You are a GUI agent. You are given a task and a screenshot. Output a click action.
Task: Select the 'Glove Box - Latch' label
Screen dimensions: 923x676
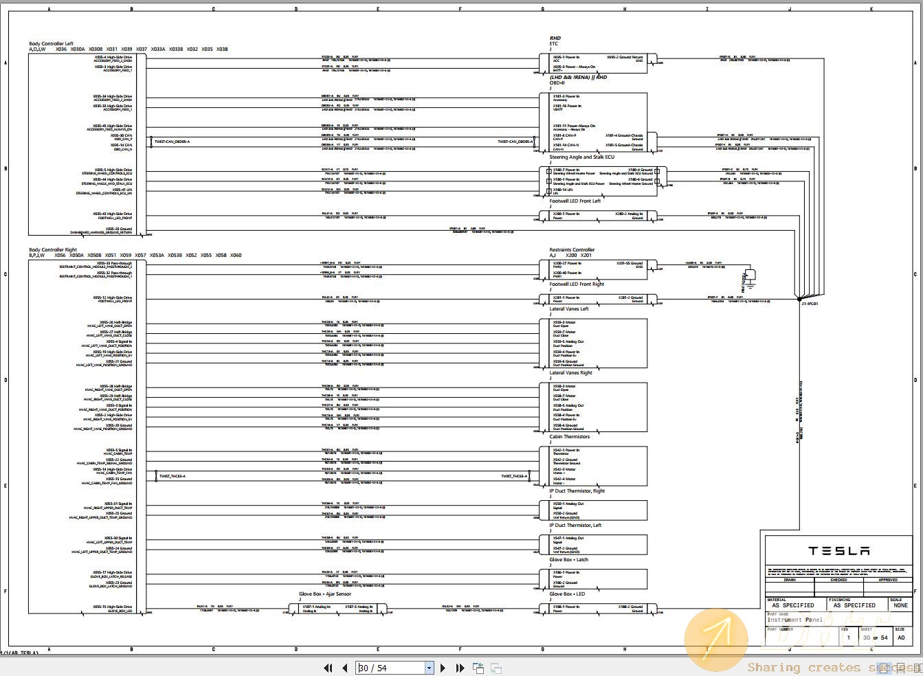568,559
